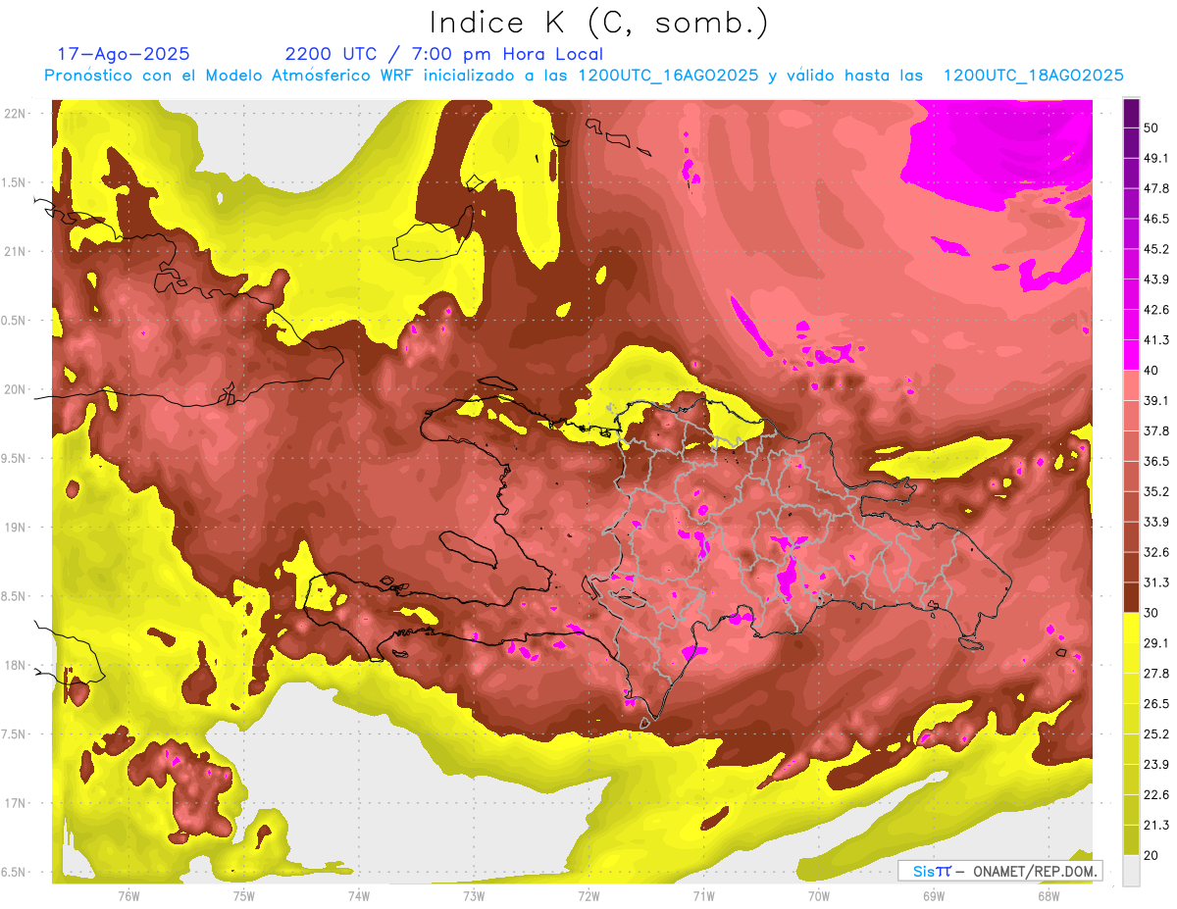Click legend value "41.3"

[1156, 340]
